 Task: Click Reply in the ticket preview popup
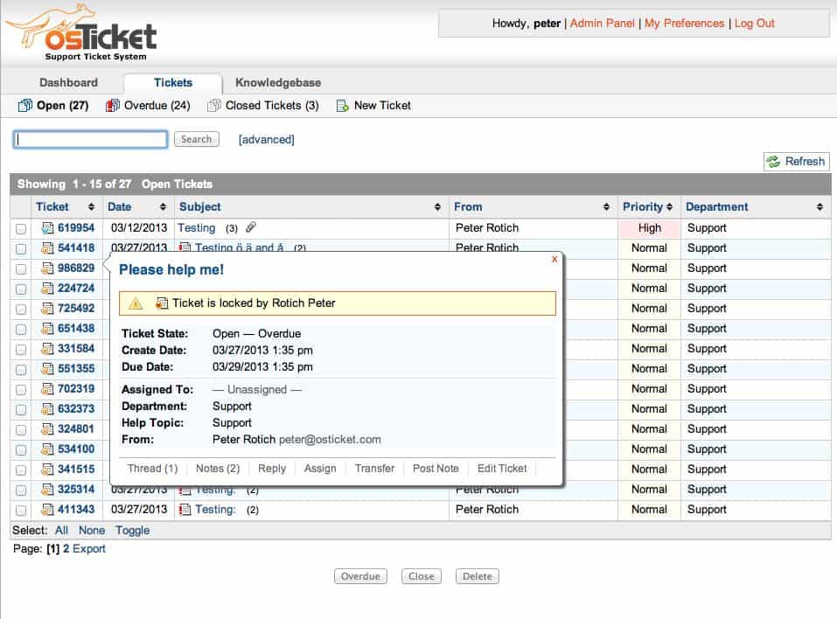point(272,469)
